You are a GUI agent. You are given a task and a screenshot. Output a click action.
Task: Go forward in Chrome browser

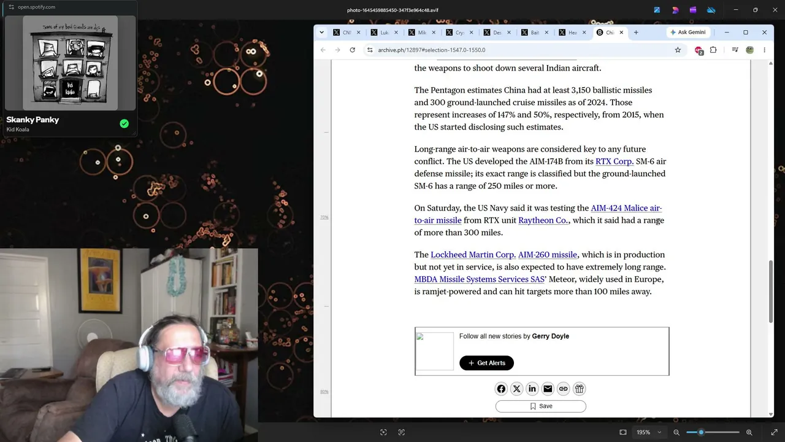pos(337,50)
